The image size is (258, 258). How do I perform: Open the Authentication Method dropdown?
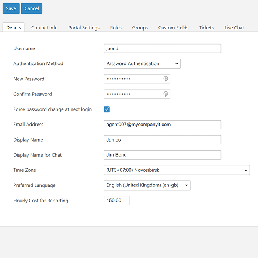[142, 64]
